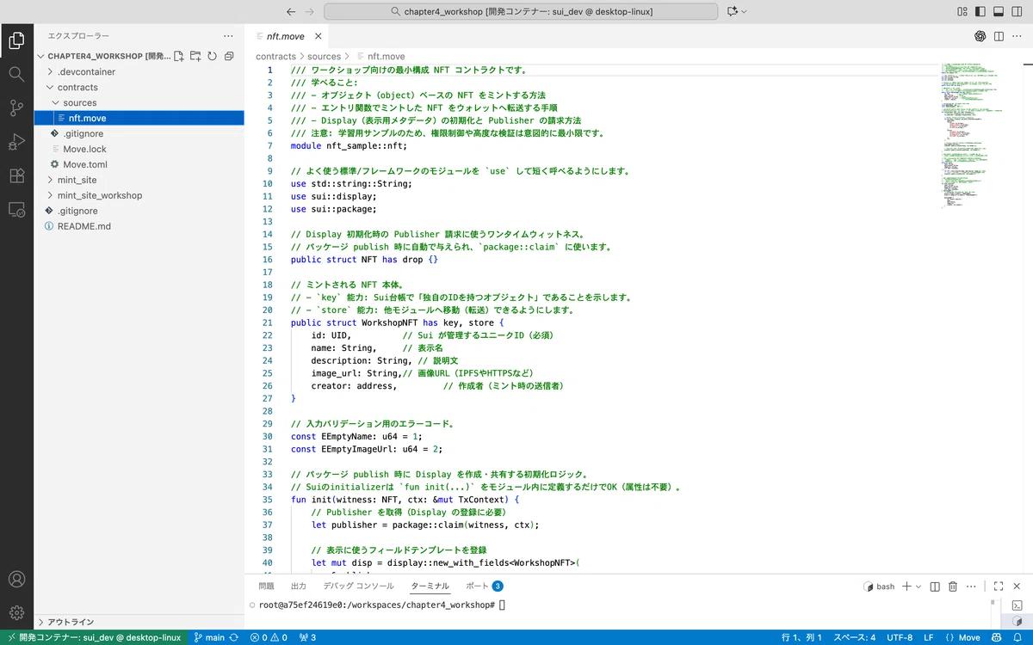Image resolution: width=1033 pixels, height=645 pixels.
Task: Select the bash terminal entry in terminal list
Action: pos(1017,620)
